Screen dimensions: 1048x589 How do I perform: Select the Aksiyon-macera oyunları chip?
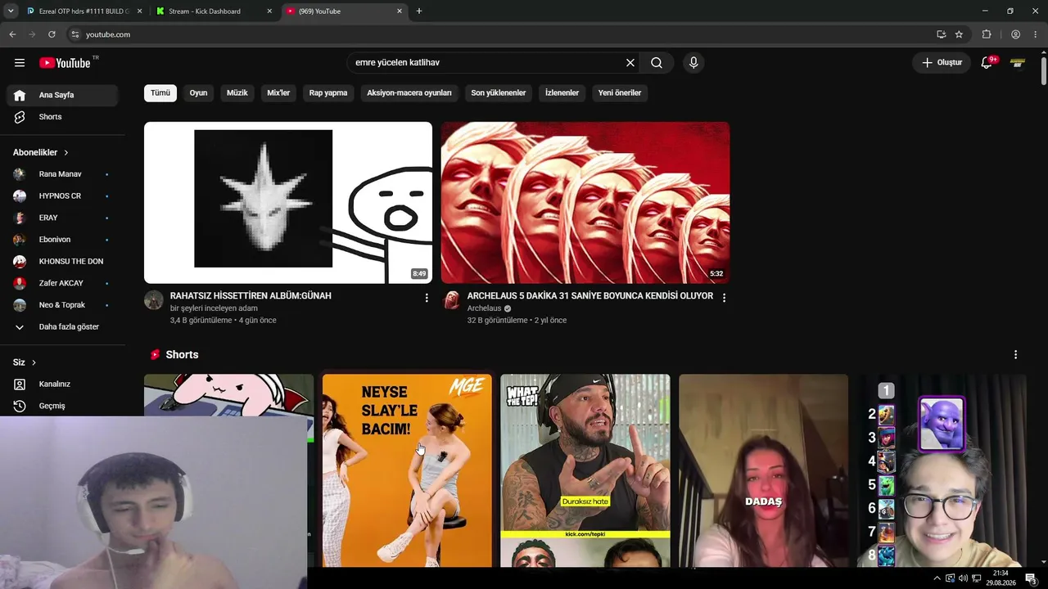click(409, 93)
